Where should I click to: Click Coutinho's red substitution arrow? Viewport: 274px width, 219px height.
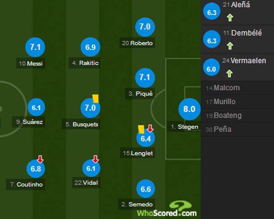point(40,159)
